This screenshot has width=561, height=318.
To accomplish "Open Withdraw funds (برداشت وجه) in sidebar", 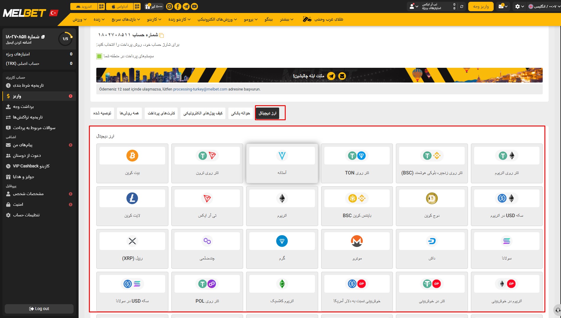I will pos(39,107).
